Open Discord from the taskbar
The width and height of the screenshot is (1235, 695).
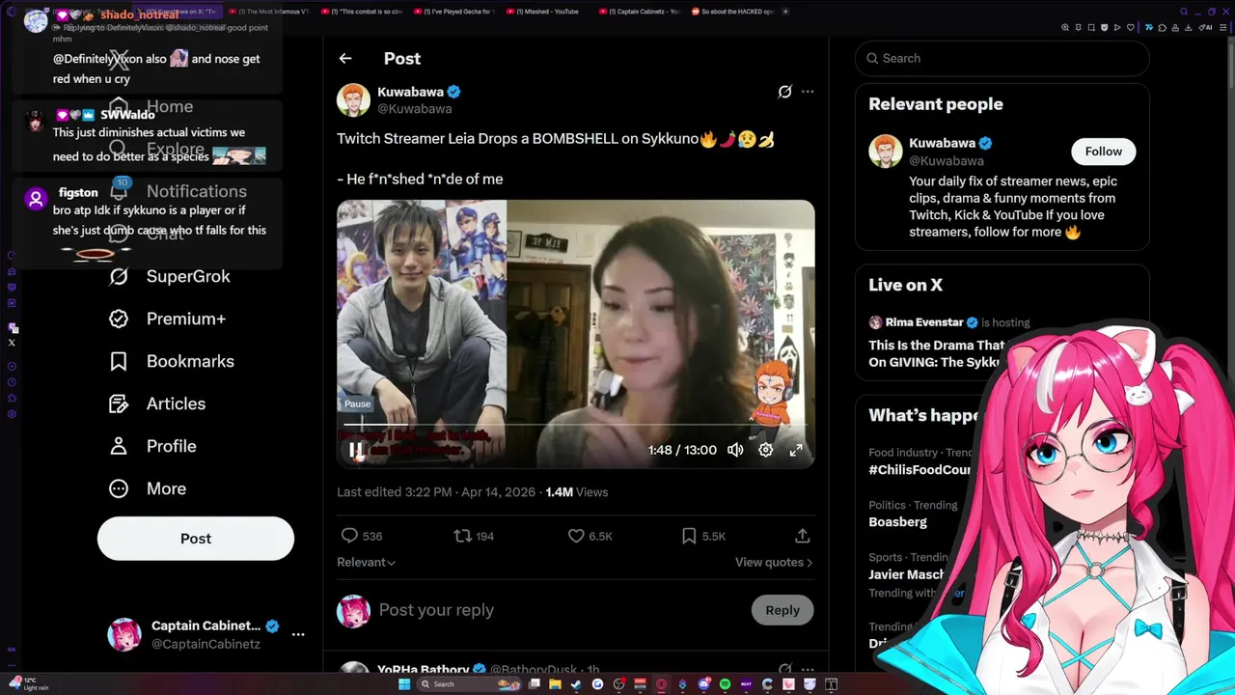coord(703,684)
